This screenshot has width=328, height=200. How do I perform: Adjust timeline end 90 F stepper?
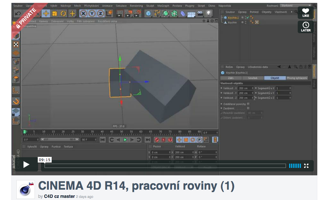tap(95, 139)
